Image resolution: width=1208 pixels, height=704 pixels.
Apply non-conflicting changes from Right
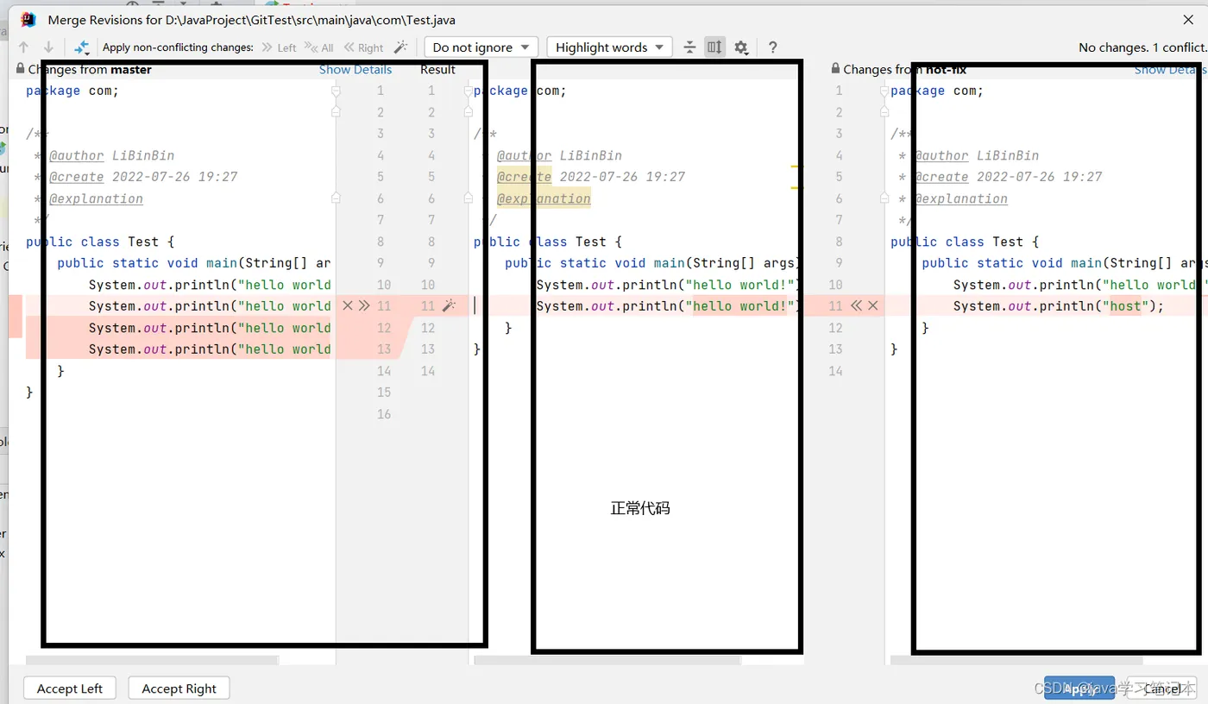pyautogui.click(x=363, y=47)
